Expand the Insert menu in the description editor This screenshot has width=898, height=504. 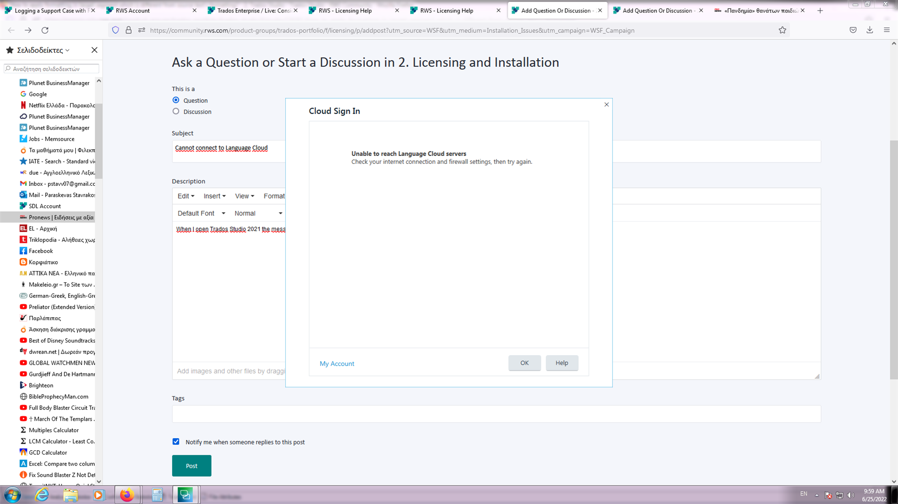[214, 196]
